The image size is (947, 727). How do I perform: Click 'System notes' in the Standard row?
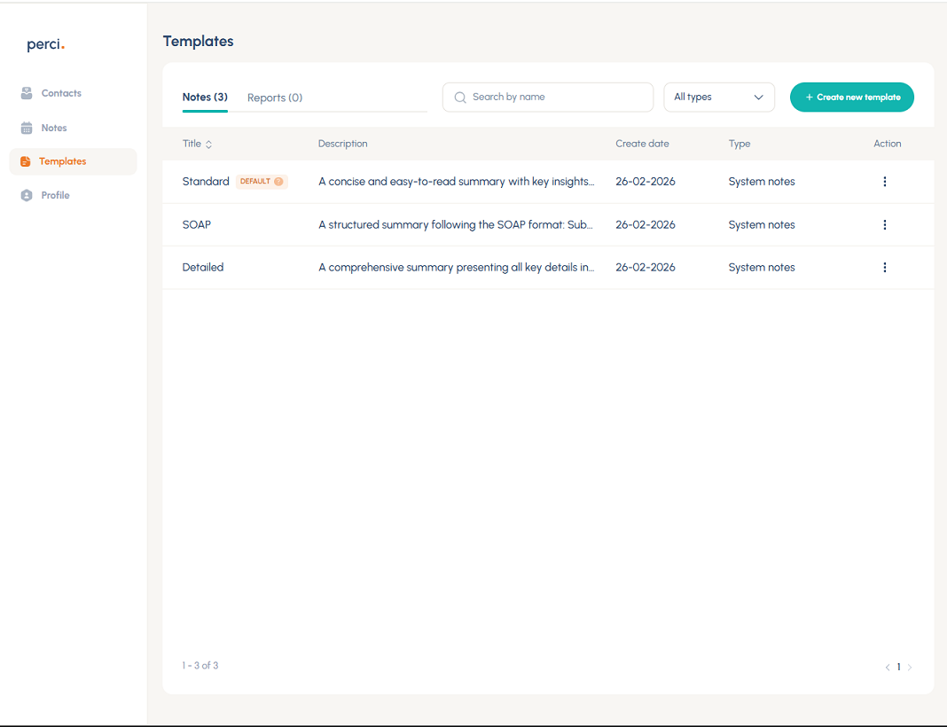pyautogui.click(x=762, y=181)
